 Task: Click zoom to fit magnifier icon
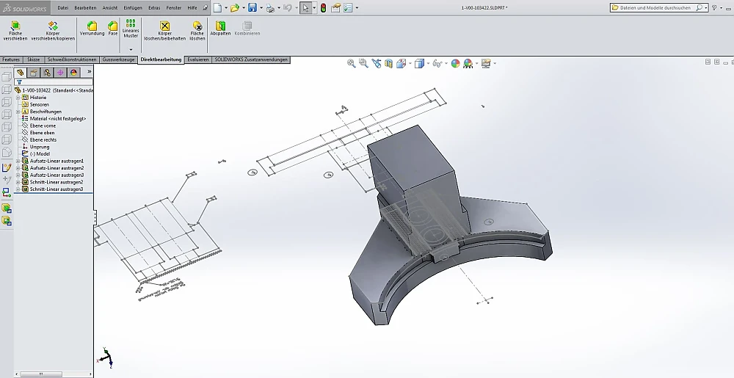352,64
